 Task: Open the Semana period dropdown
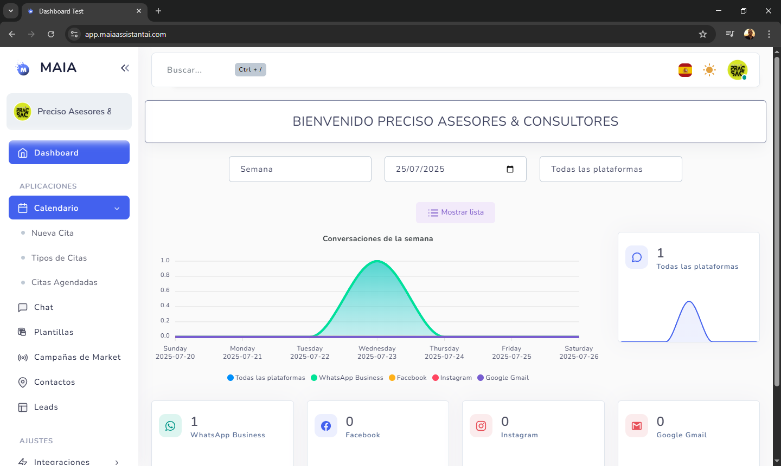click(x=300, y=169)
